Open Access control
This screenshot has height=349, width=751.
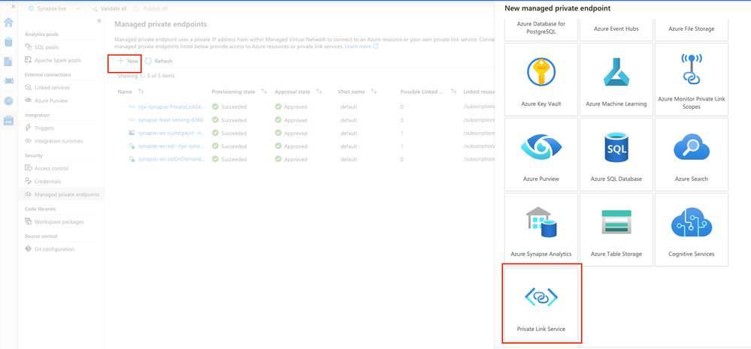tap(51, 168)
